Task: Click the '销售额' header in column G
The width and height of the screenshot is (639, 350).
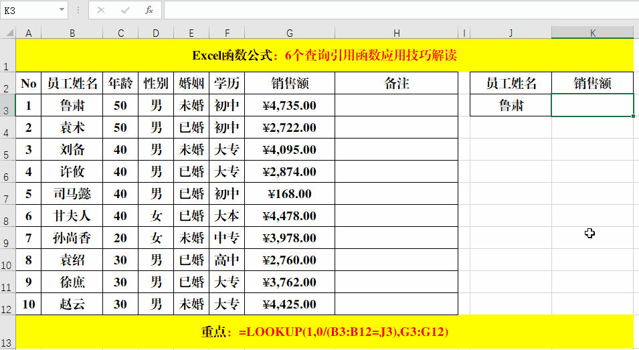Action: click(290, 83)
